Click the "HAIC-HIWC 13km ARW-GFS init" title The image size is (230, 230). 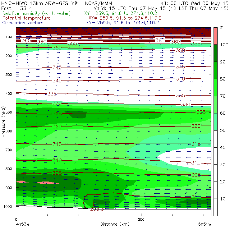pyautogui.click(x=39, y=3)
